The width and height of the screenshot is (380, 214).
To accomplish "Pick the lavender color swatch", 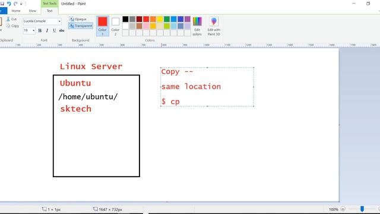I will 188,26.
